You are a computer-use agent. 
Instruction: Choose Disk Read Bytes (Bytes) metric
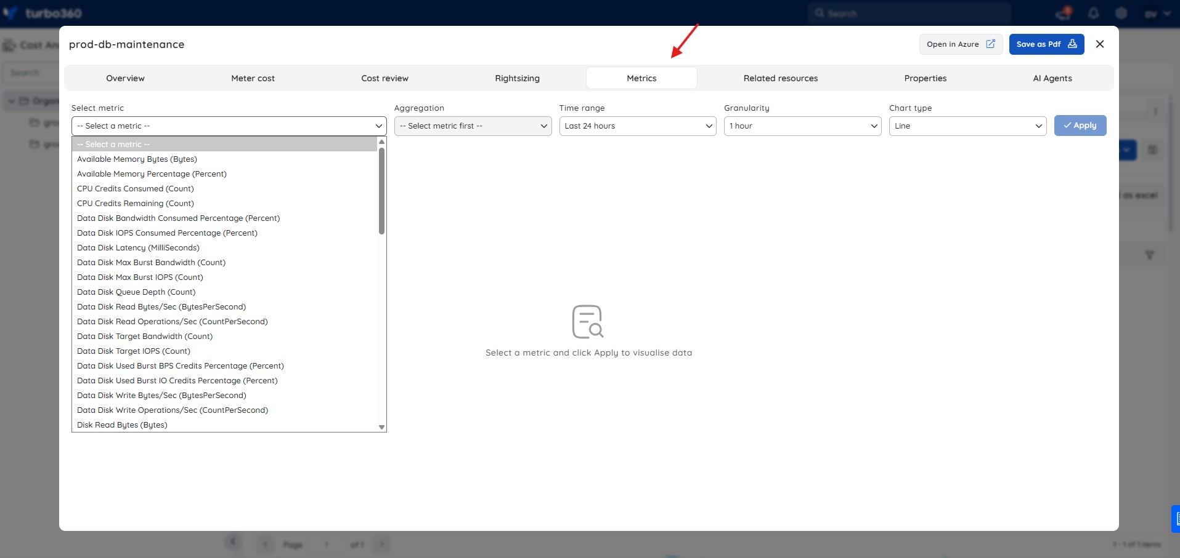(224, 425)
